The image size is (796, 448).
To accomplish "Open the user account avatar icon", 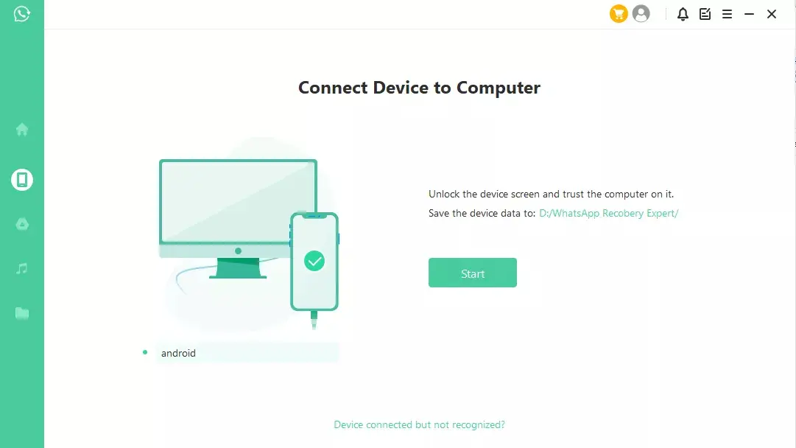I will [641, 14].
